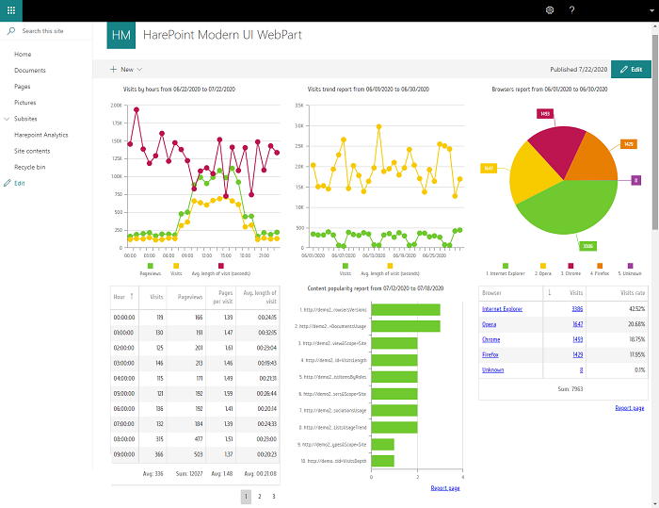
Task: Click the first bar rowsersVersions in popularity chart
Action: coord(406,310)
